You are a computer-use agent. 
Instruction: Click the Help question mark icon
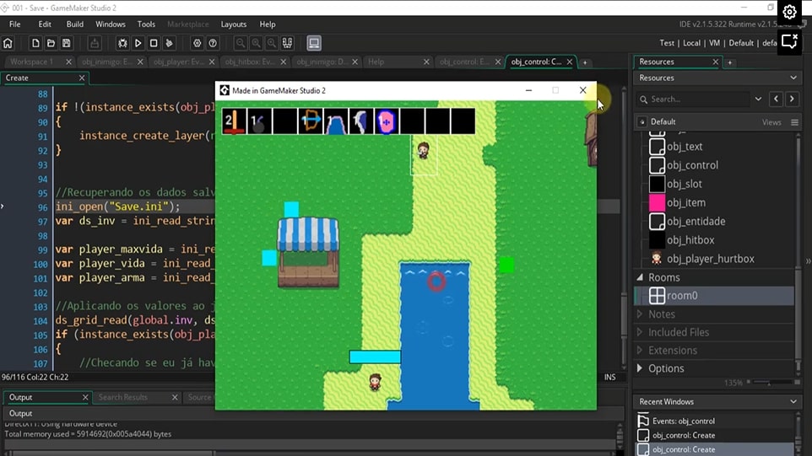pyautogui.click(x=213, y=43)
